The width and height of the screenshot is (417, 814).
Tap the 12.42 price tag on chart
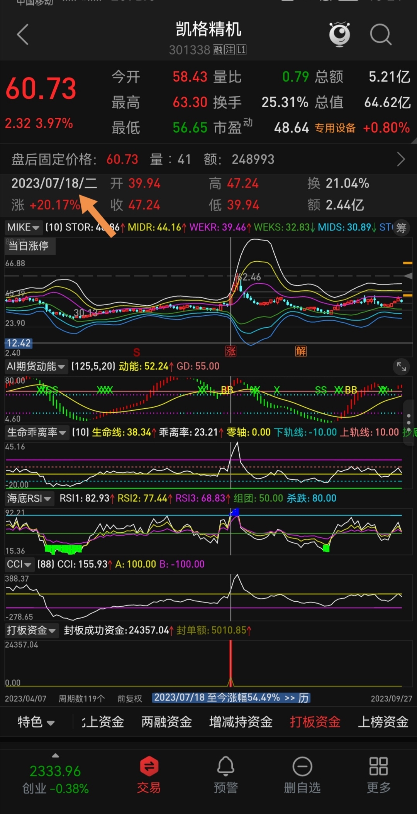[x=18, y=343]
